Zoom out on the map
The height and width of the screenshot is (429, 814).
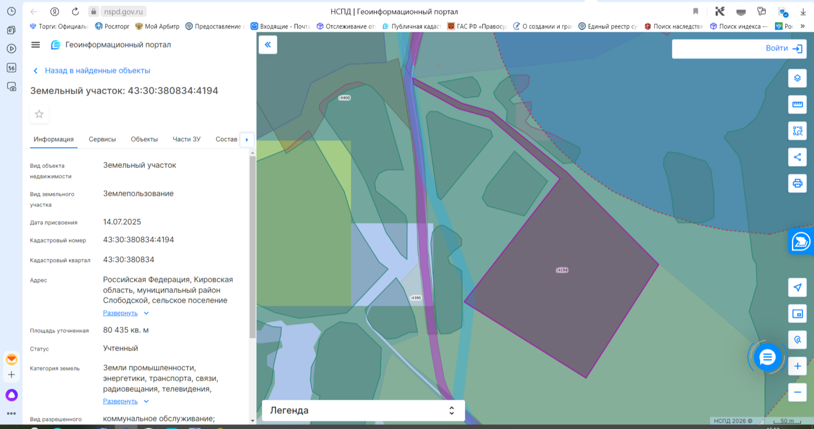[x=797, y=392]
